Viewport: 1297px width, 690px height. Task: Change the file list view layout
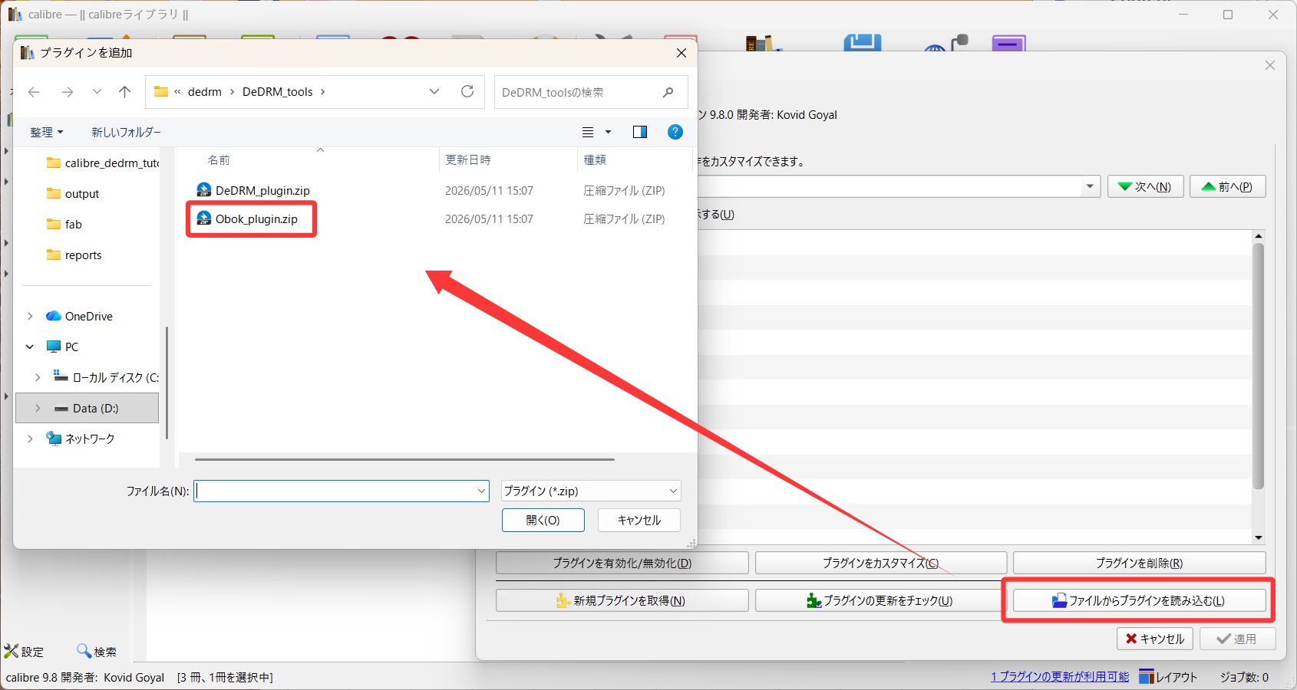[588, 132]
